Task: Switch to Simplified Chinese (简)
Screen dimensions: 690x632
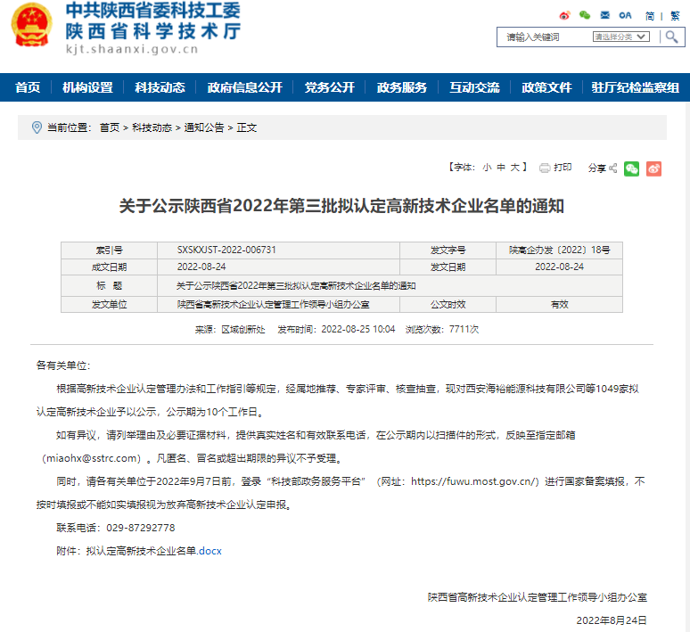Action: click(650, 16)
